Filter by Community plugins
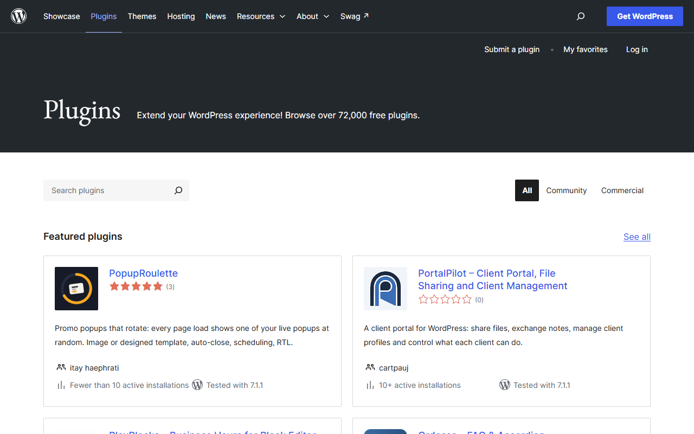Viewport: 694px width, 434px height. click(567, 190)
